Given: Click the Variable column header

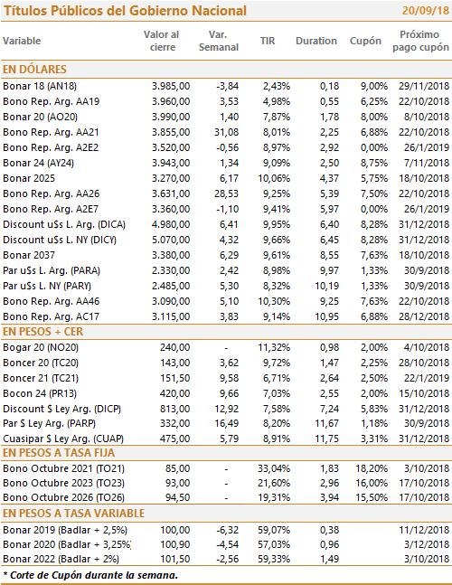Looking at the screenshot, I should coord(22,41).
